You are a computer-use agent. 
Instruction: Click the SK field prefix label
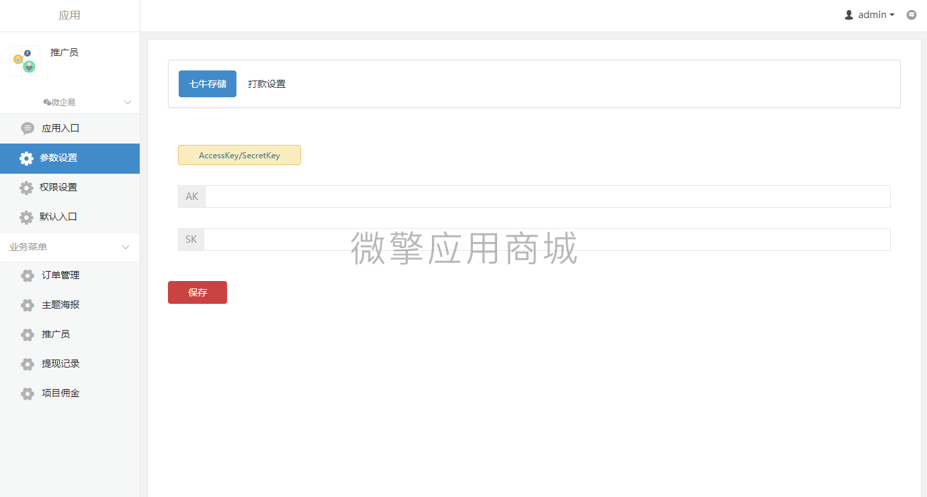(191, 239)
